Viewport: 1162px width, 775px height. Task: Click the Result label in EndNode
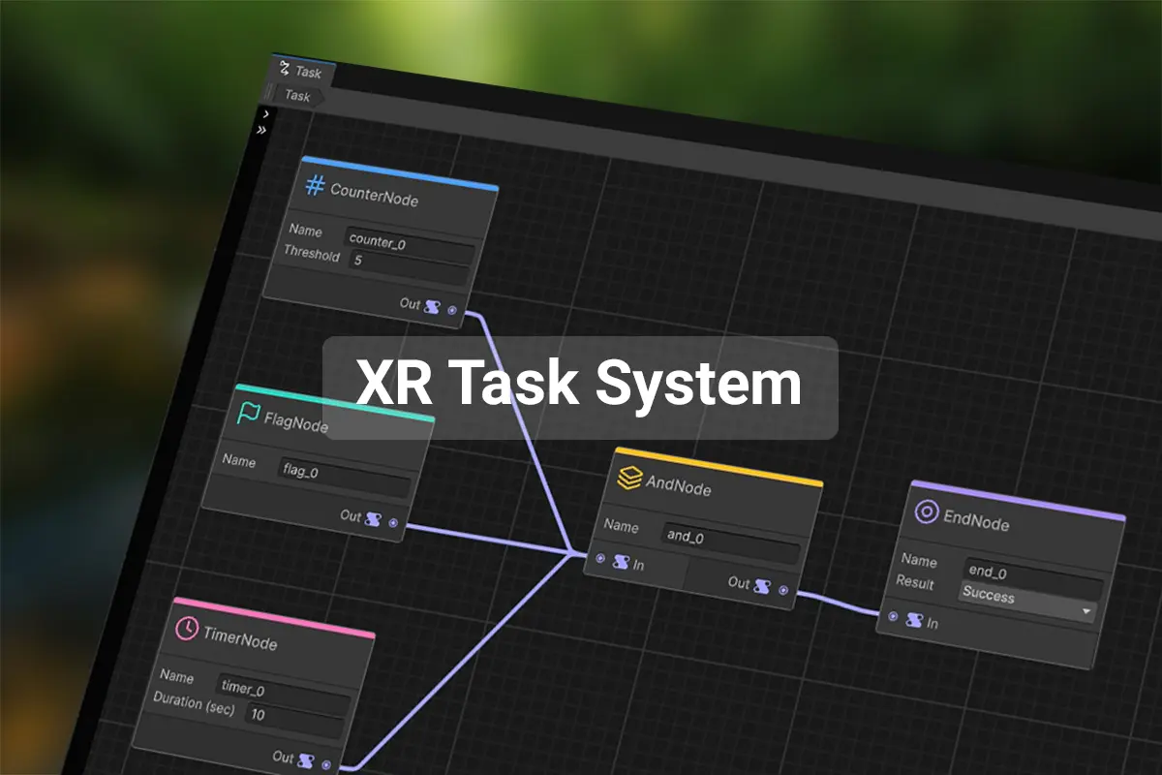coord(915,582)
